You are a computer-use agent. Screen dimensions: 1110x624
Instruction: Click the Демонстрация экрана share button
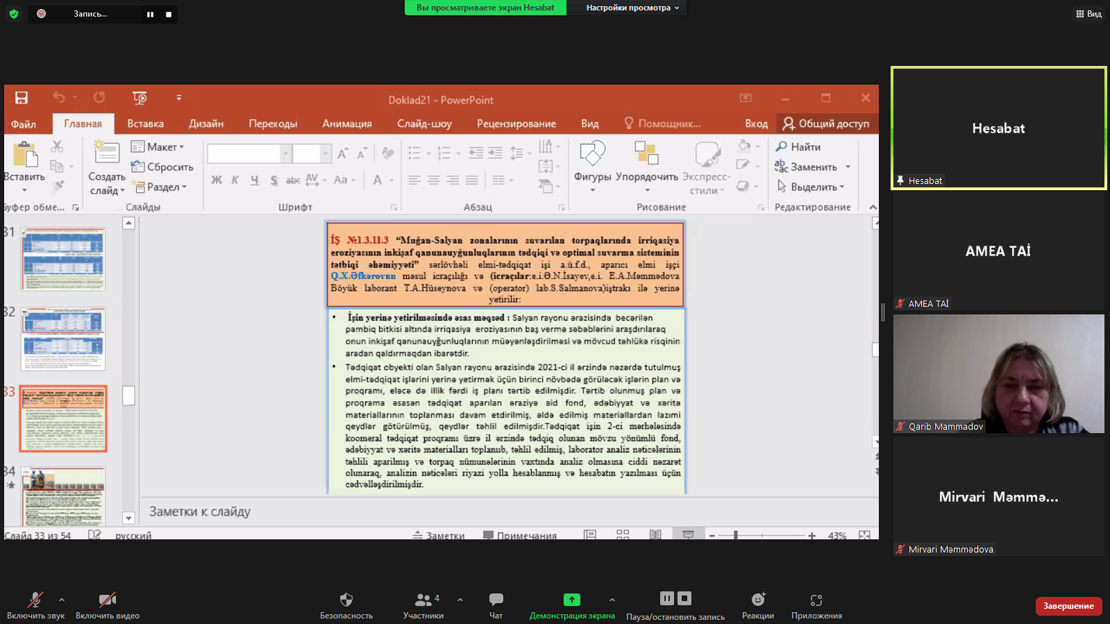[571, 605]
